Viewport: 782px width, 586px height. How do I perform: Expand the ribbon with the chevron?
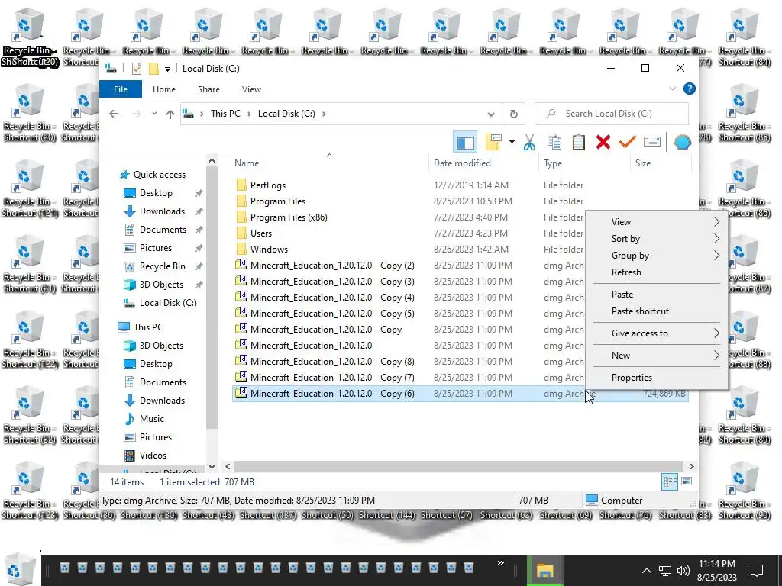(x=672, y=89)
